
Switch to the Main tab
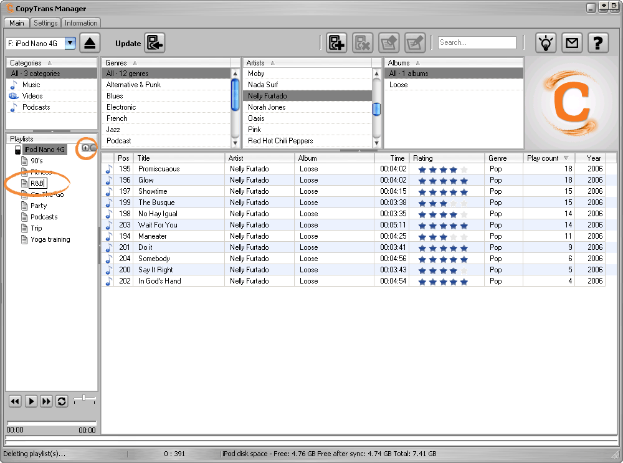17,23
